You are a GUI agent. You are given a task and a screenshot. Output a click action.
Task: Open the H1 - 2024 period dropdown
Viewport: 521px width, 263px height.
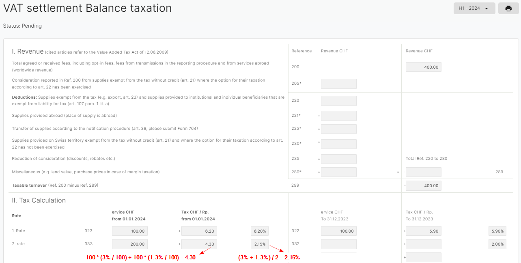point(474,9)
